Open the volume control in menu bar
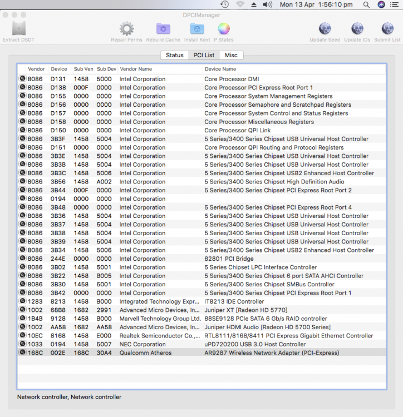Image resolution: width=403 pixels, height=417 pixels. [268, 4]
